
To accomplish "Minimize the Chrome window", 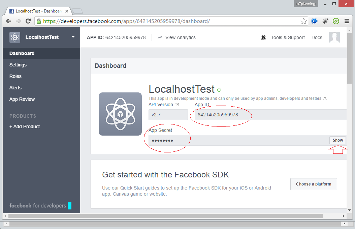I will coord(325,4).
